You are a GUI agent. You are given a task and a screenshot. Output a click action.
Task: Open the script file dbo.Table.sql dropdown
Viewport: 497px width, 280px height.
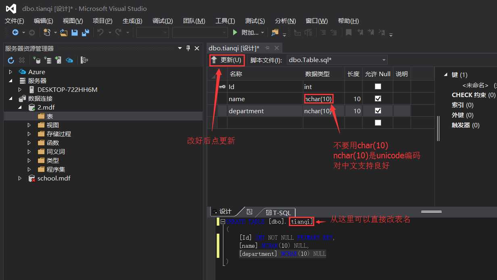(384, 60)
